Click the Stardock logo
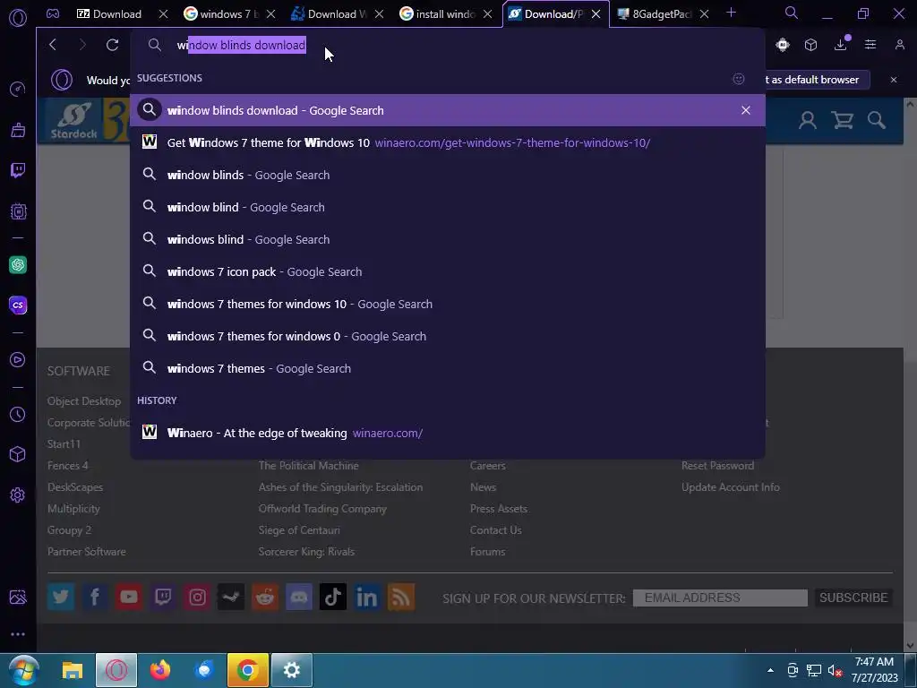The width and height of the screenshot is (917, 688). (74, 121)
